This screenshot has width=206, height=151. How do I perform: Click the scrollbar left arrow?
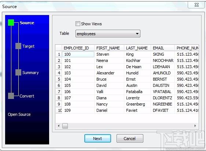[x=59, y=126]
